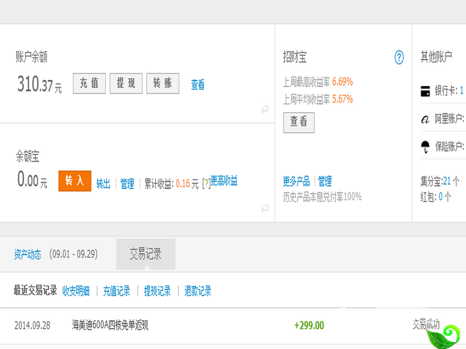Click the 充值 recharge button
Viewport: 466px width, 349px height.
click(x=89, y=84)
